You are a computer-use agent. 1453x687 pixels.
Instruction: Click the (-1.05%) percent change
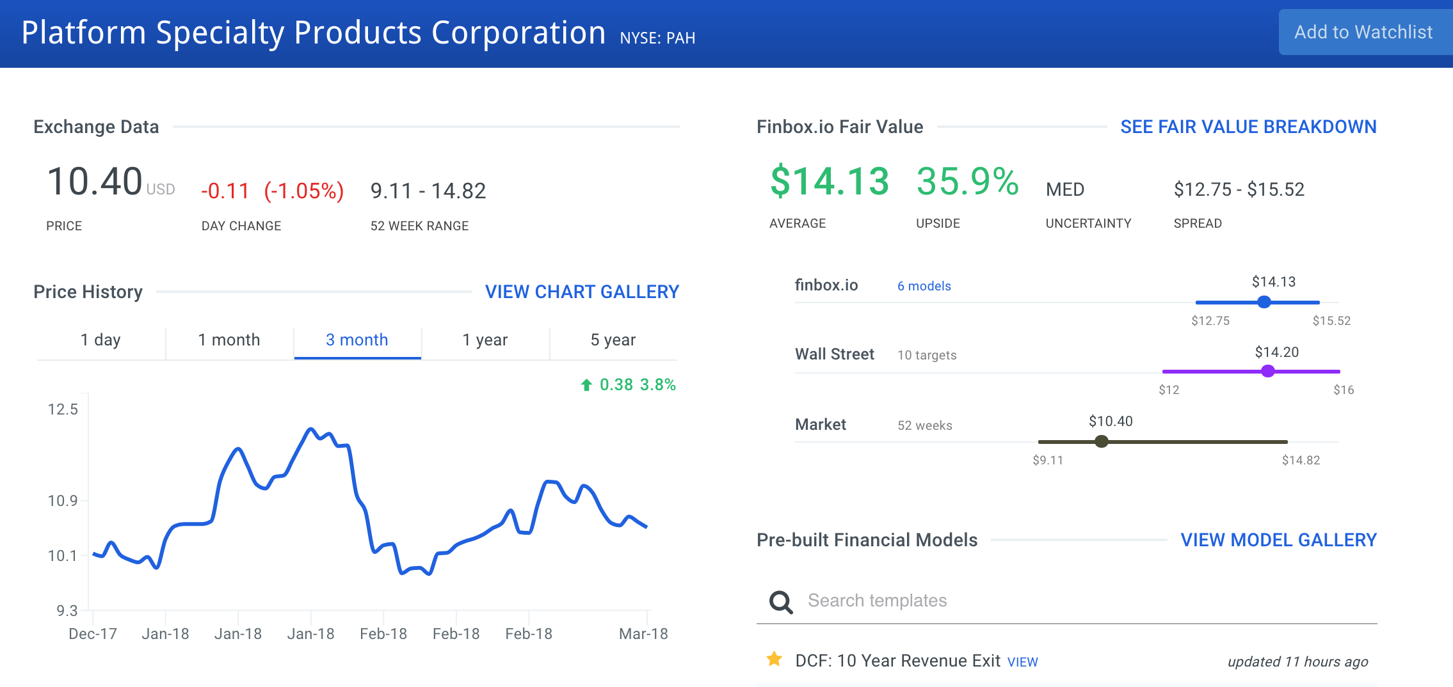(304, 191)
